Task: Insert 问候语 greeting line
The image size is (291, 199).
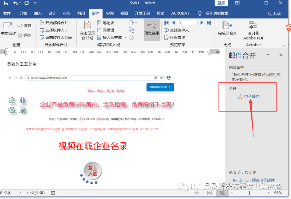Action: 106,30
